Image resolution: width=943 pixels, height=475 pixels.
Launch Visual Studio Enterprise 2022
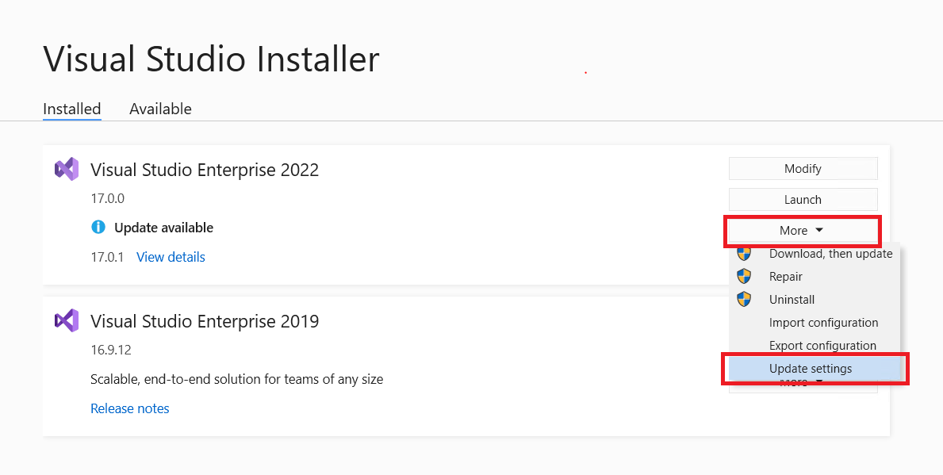[803, 199]
